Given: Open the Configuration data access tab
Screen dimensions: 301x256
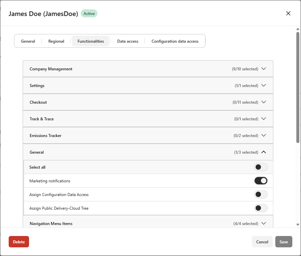Looking at the screenshot, I should 175,41.
